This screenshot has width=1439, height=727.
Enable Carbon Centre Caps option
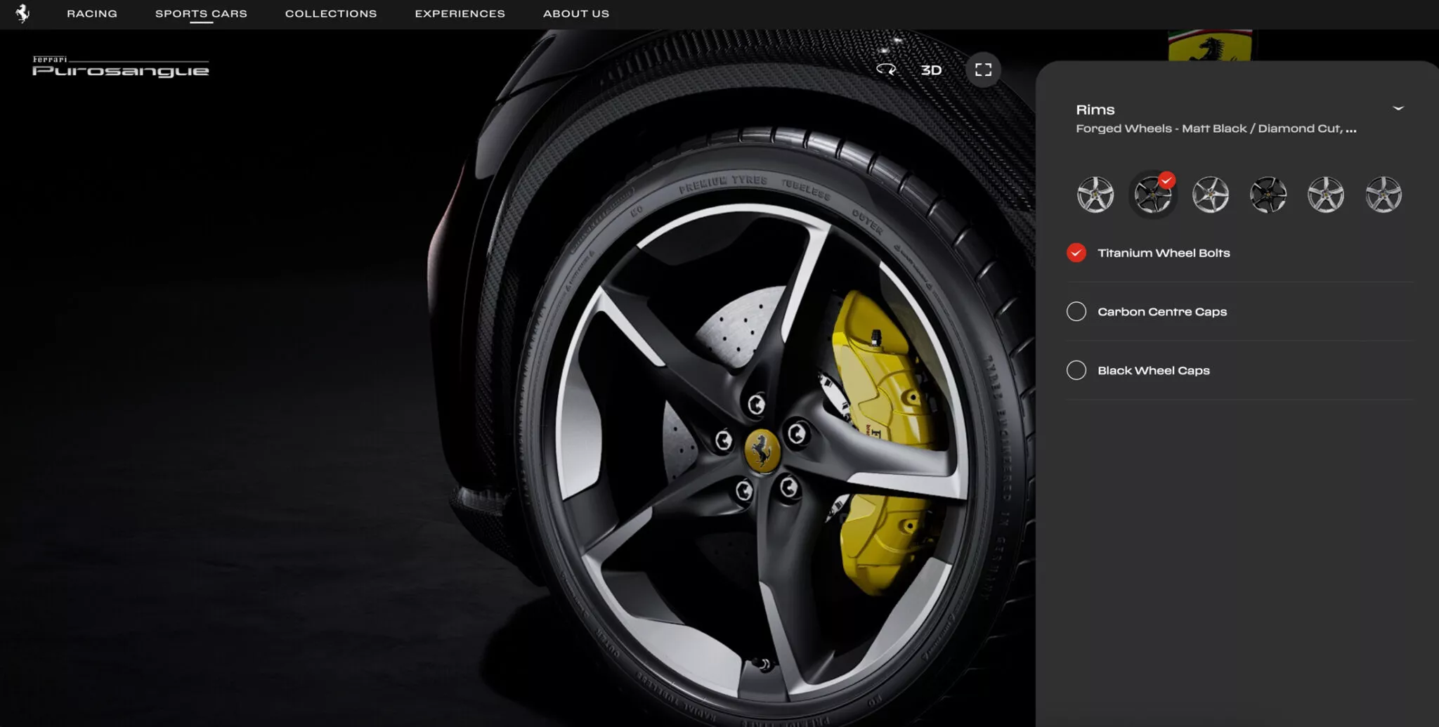click(1076, 311)
